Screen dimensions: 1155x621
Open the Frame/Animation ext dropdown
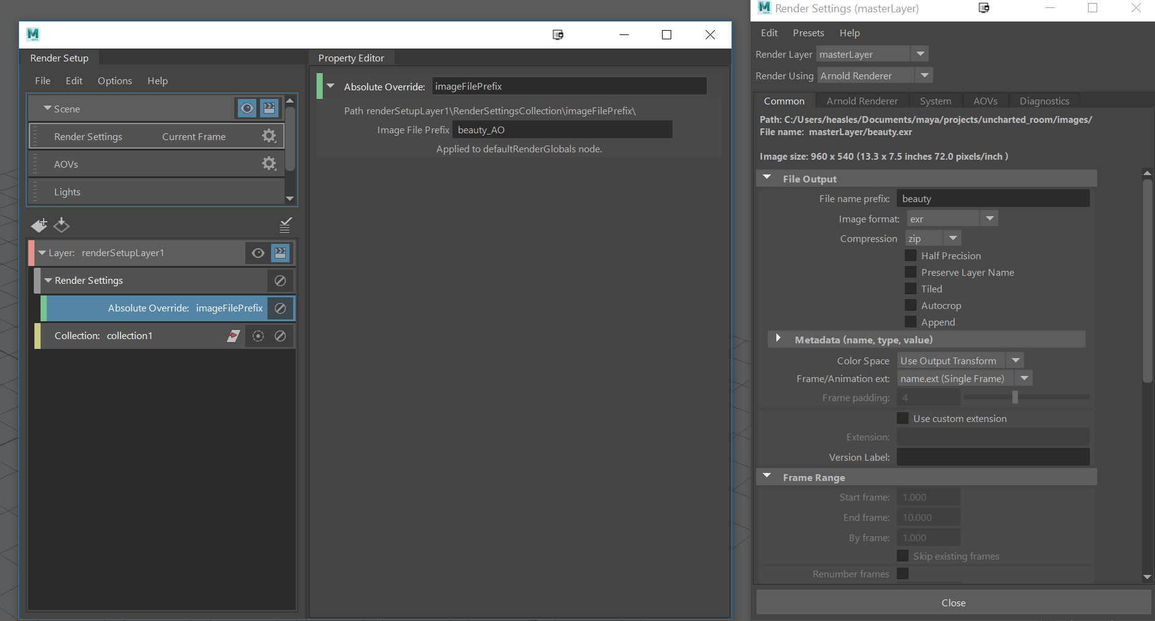pos(1023,378)
